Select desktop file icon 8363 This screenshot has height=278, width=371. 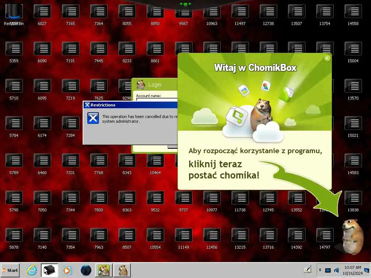[127, 201]
